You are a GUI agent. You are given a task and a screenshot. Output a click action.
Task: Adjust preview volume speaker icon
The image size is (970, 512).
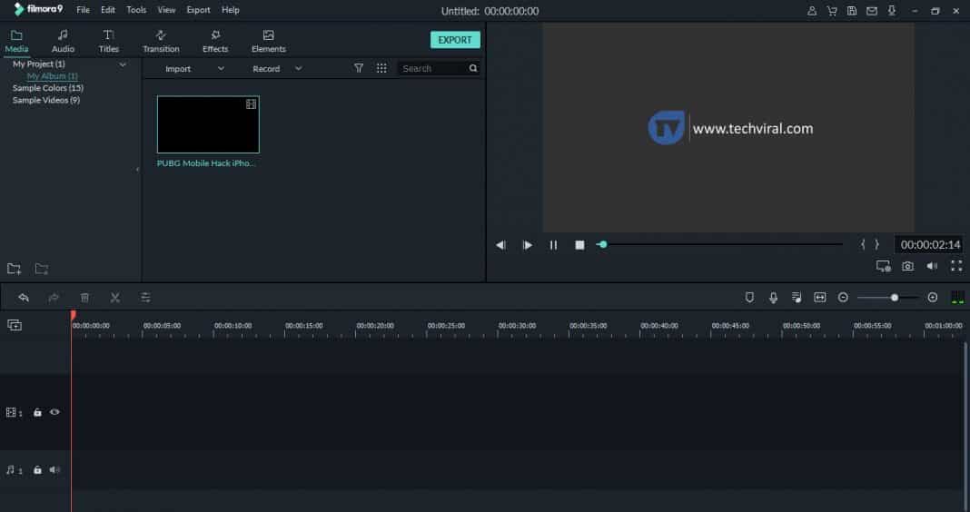(x=932, y=266)
